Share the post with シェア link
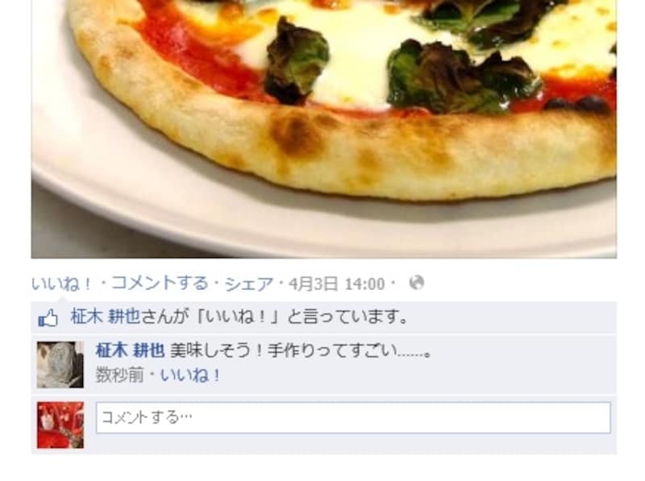 click(x=249, y=284)
